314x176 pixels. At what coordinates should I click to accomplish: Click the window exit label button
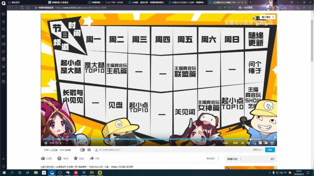[266, 17]
